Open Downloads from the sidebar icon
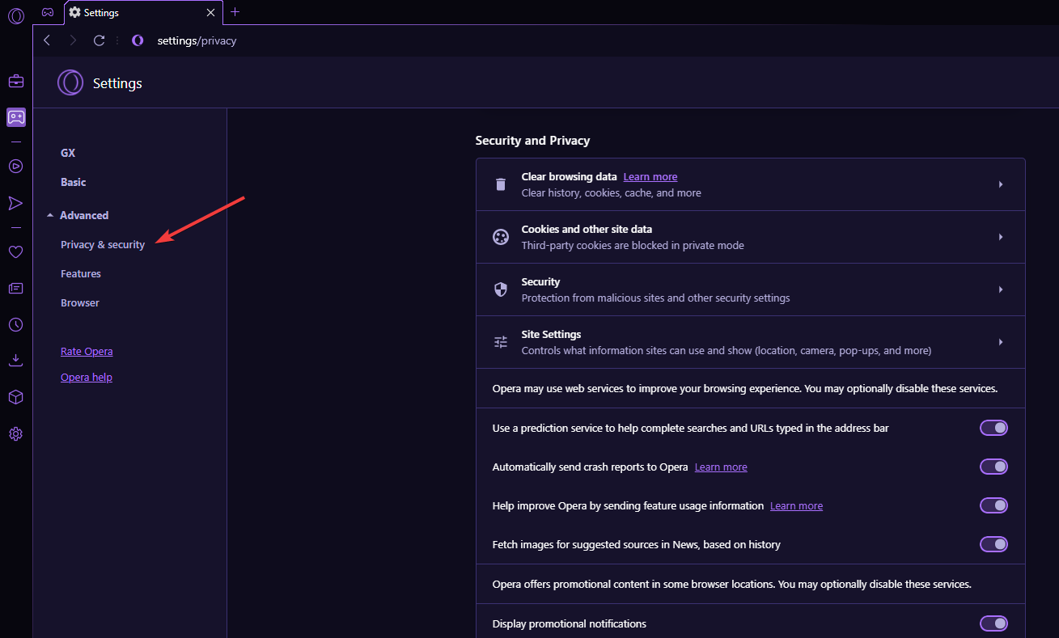Screen dimensions: 1059x638 tap(16, 360)
